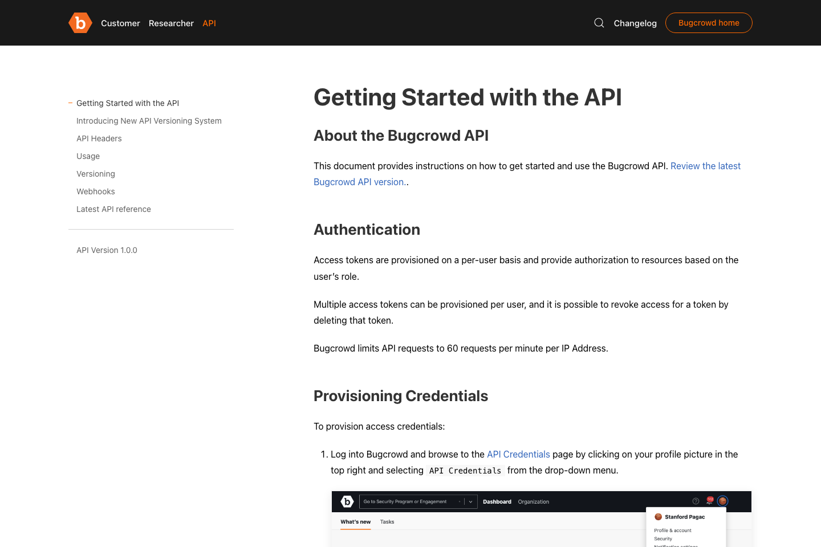This screenshot has width=821, height=547.
Task: Open search via the magnifier icon
Action: point(599,23)
